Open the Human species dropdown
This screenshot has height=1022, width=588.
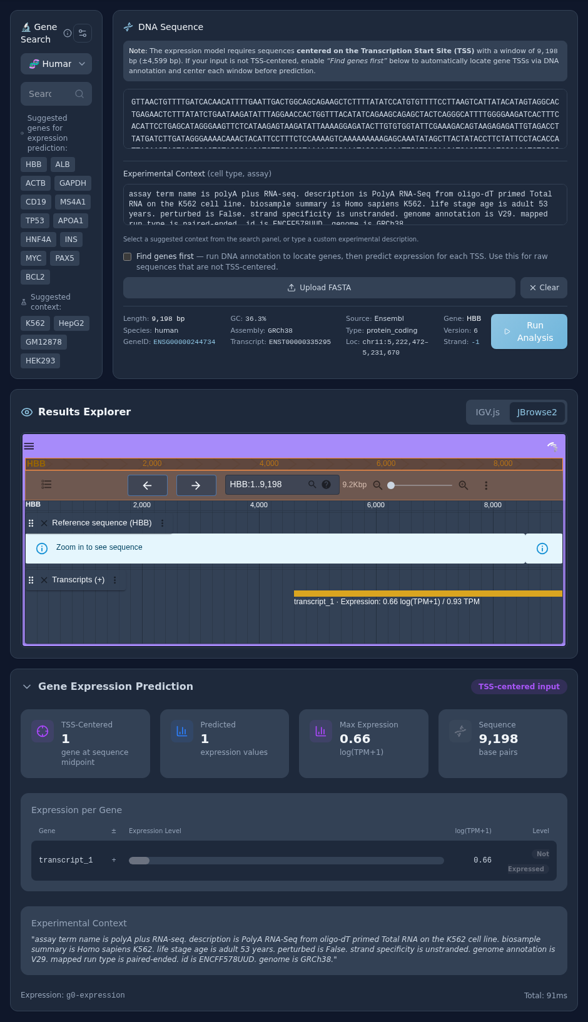tap(56, 64)
